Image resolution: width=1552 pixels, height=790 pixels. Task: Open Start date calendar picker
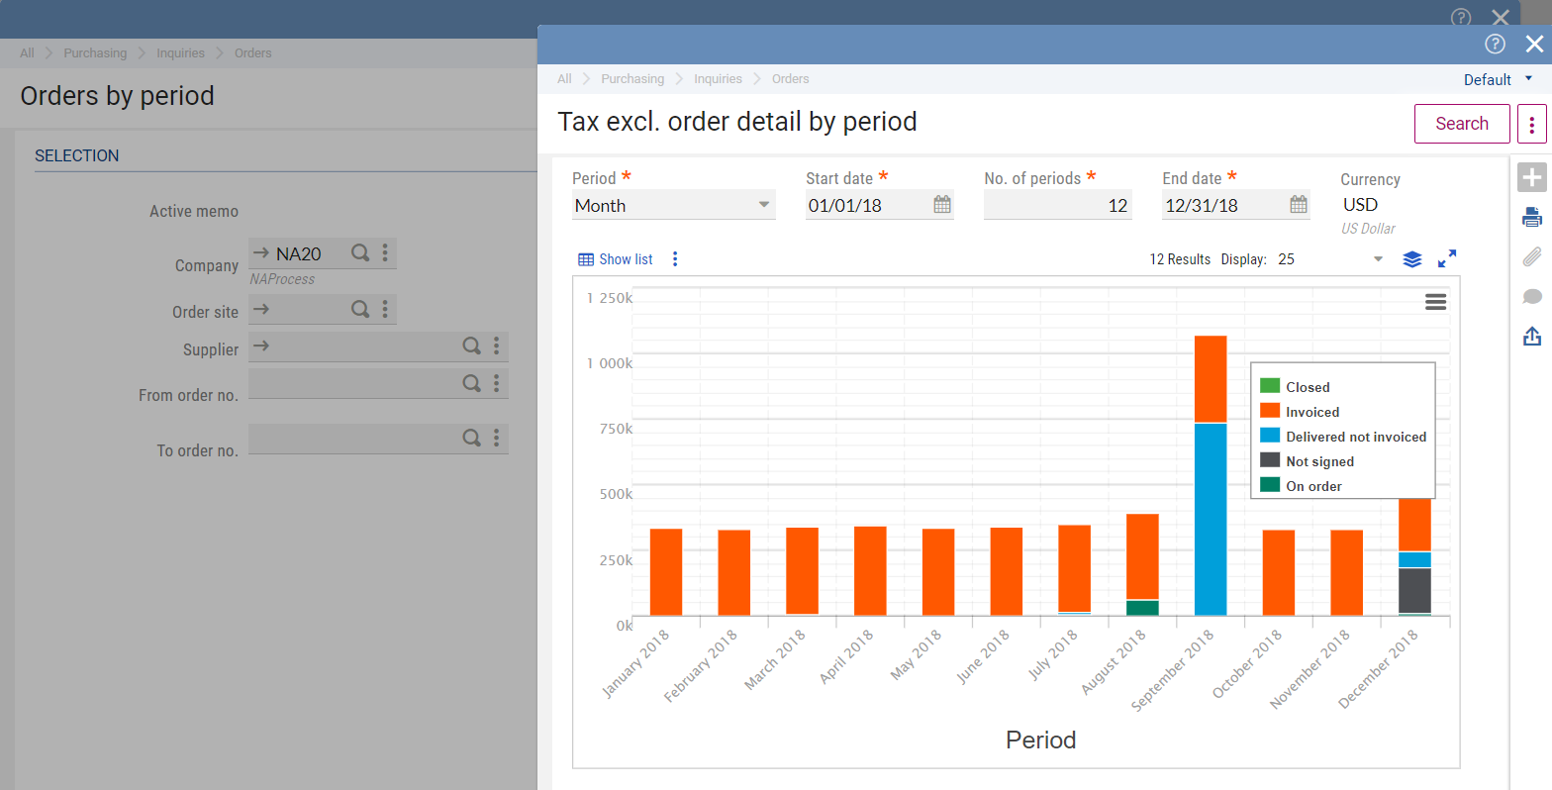pyautogui.click(x=942, y=205)
